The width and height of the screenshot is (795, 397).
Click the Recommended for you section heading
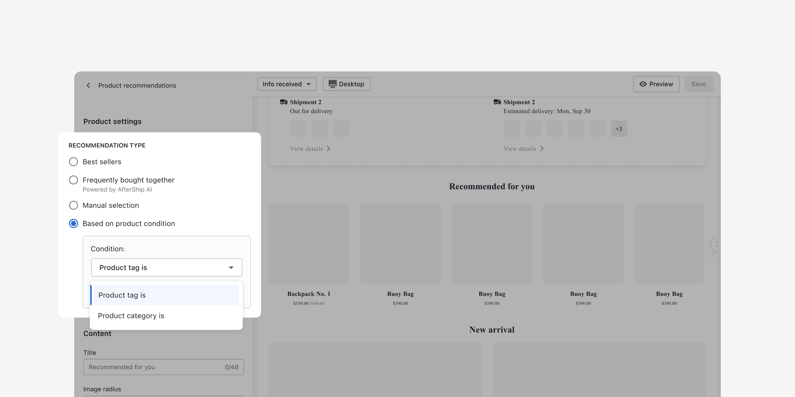pos(492,186)
